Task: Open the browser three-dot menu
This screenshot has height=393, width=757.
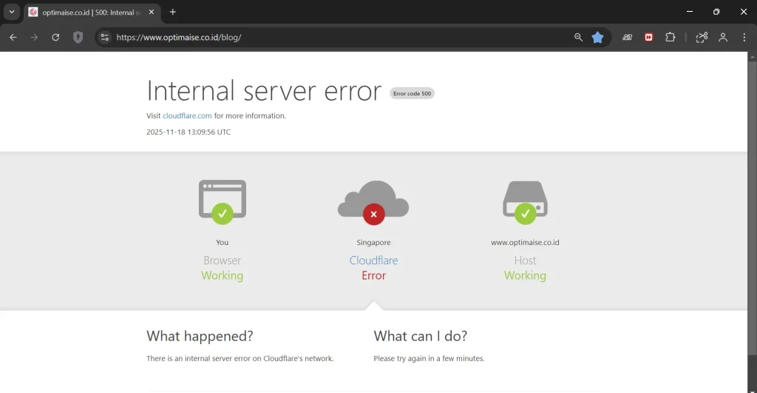Action: (x=744, y=37)
